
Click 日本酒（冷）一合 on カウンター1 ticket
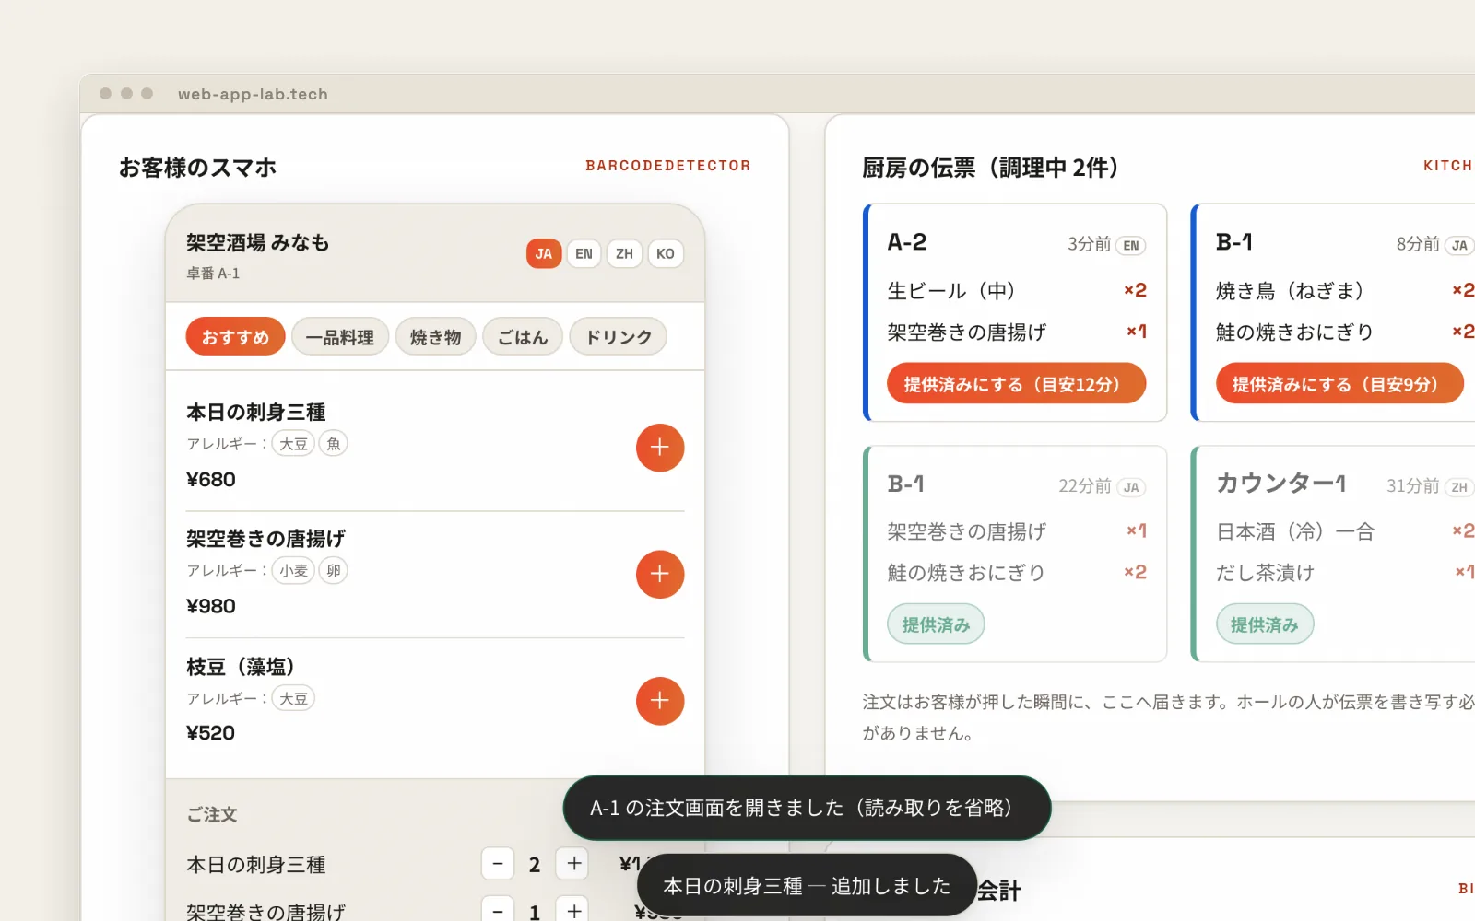point(1295,531)
